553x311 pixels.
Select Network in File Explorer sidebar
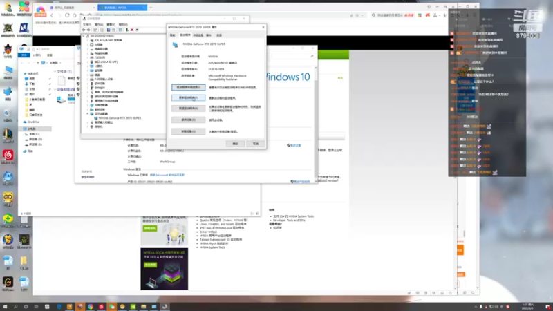(28, 151)
